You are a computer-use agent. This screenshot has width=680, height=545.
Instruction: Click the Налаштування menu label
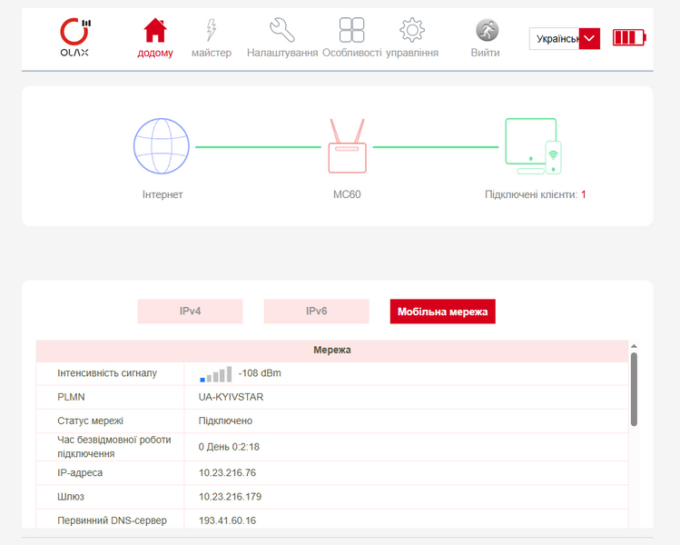[282, 53]
